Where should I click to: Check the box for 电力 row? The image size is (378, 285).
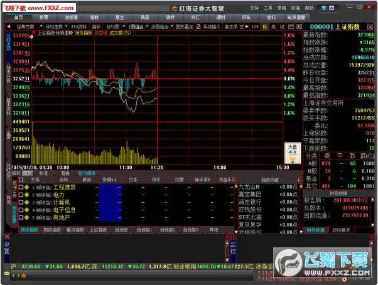[21, 195]
